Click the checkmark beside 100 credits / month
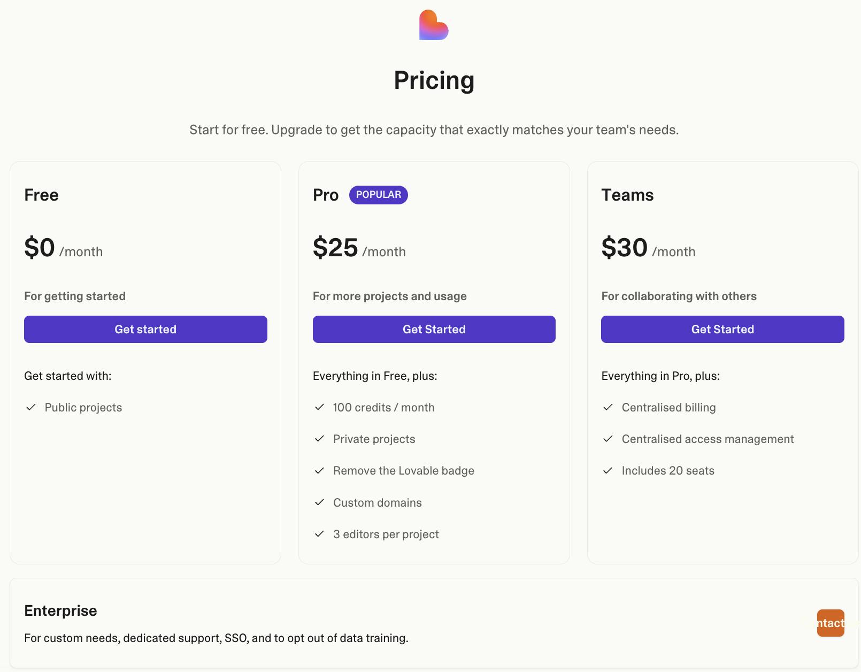The image size is (861, 672). click(x=319, y=407)
